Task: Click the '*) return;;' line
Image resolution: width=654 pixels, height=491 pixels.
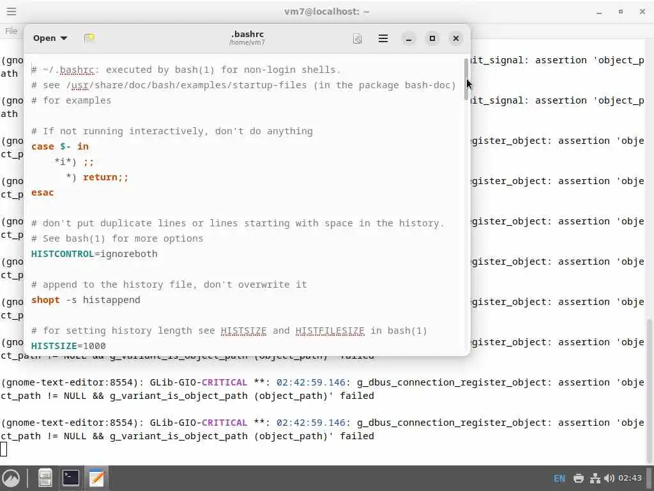Action: pyautogui.click(x=97, y=177)
